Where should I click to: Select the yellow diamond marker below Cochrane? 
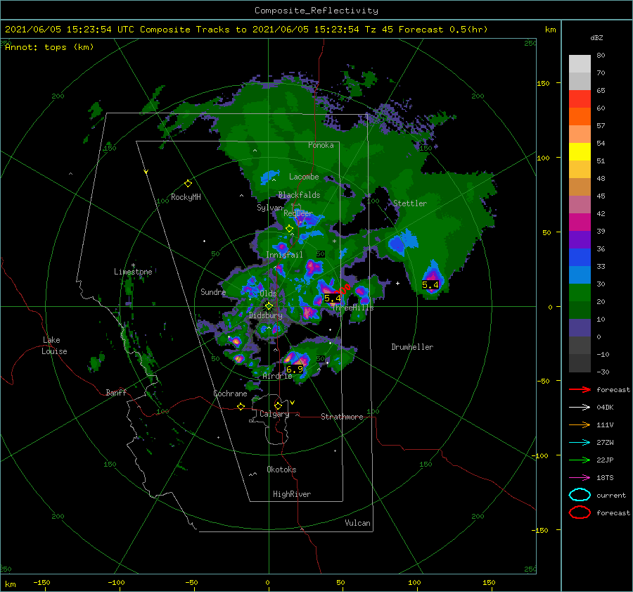(241, 406)
